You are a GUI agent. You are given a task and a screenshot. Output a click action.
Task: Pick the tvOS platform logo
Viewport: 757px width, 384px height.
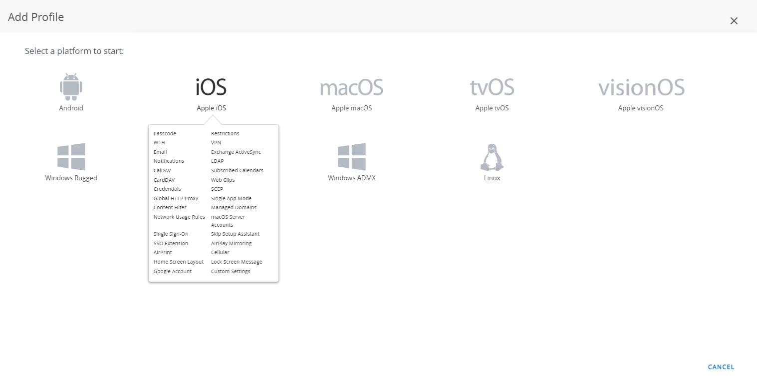(492, 87)
